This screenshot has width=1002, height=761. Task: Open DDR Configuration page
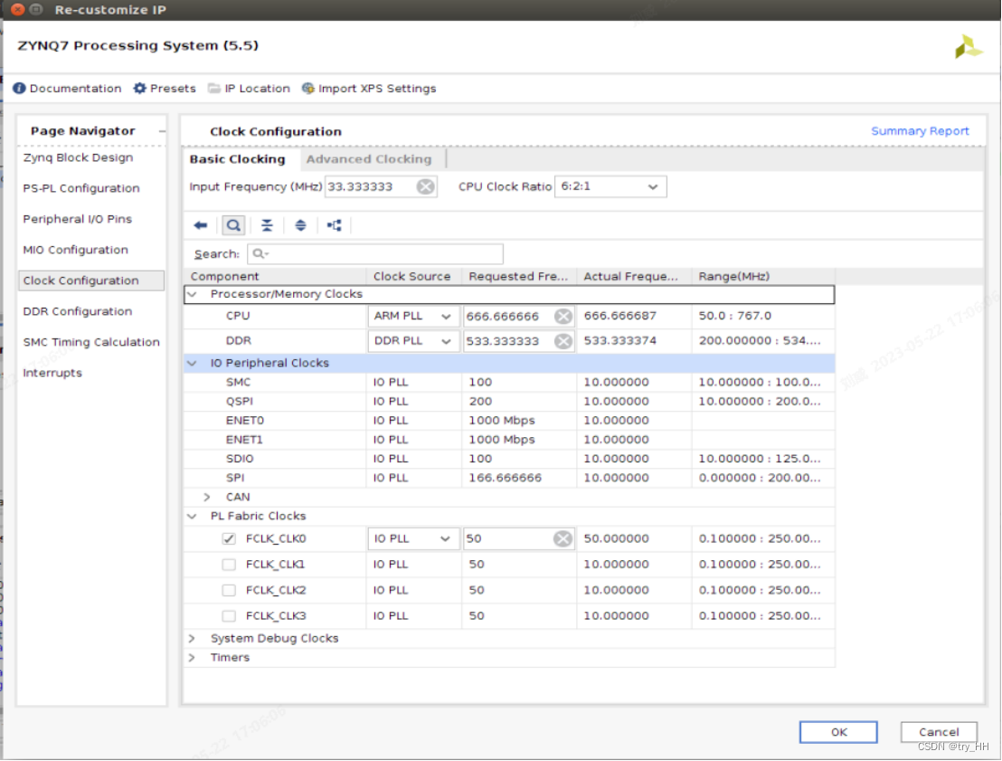pos(78,311)
